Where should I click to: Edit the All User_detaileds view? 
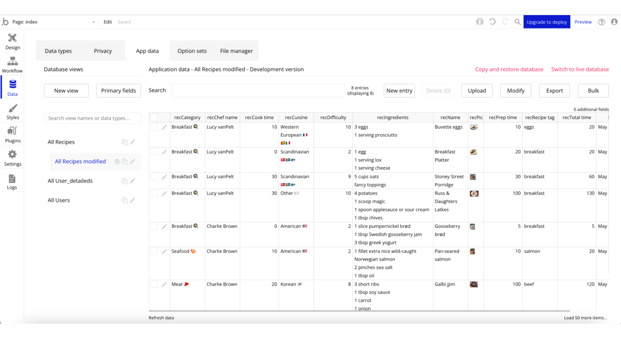point(133,181)
